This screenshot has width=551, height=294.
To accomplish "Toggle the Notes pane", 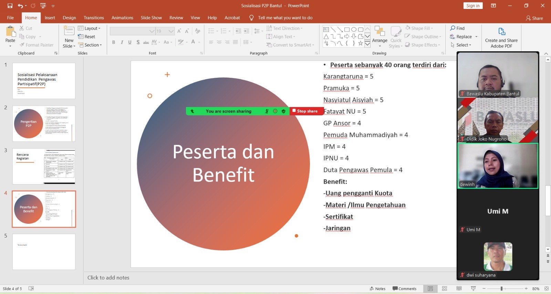I will coord(377,288).
